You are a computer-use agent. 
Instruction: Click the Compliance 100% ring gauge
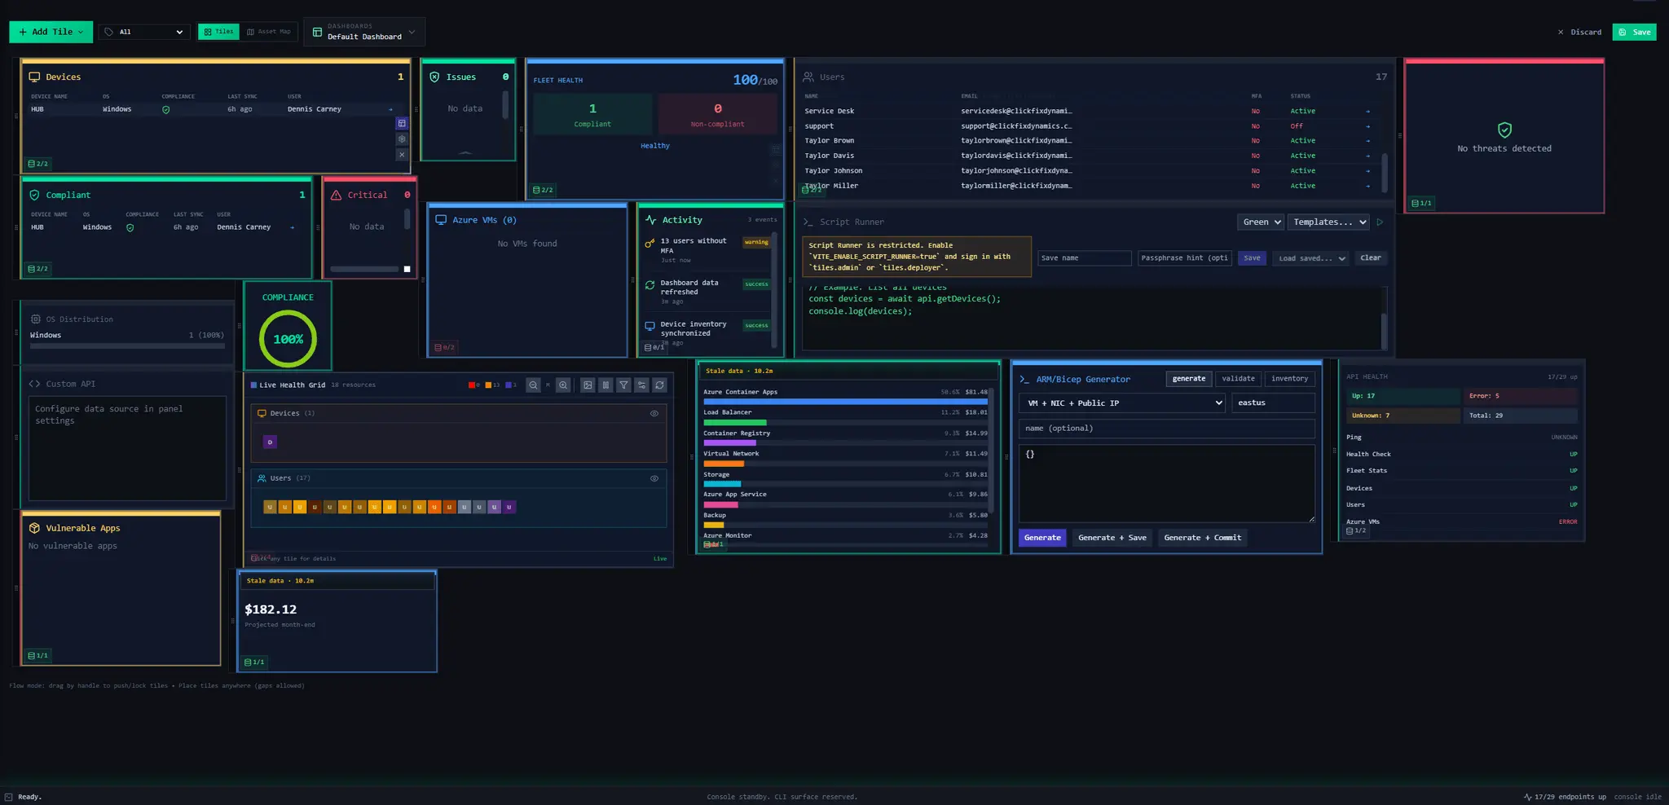288,339
